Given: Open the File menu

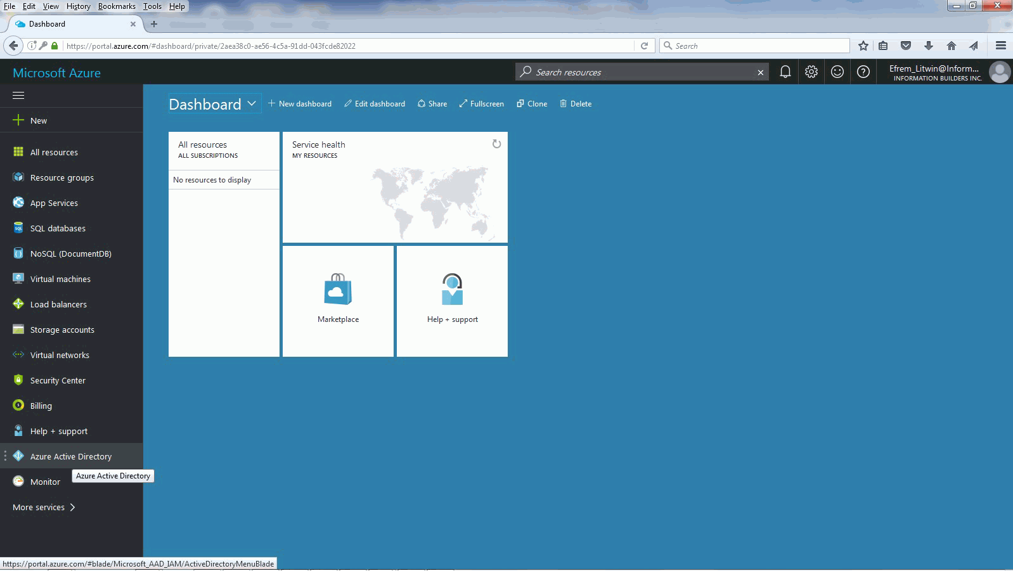Looking at the screenshot, I should (10, 6).
